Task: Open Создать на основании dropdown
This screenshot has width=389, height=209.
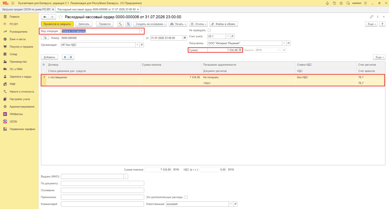Action: (150, 24)
